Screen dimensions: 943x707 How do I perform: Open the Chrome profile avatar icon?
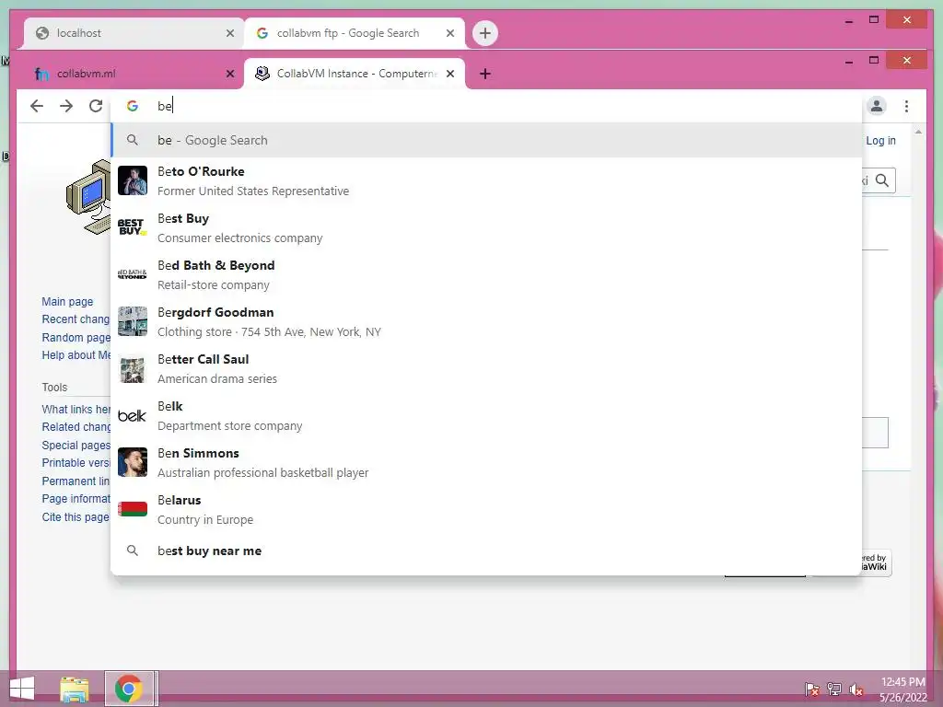tap(877, 107)
